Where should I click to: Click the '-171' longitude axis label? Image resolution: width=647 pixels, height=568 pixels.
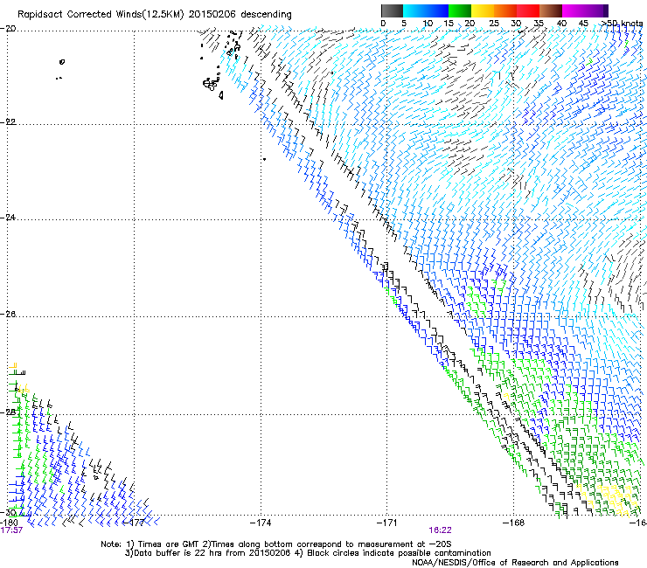point(387,523)
